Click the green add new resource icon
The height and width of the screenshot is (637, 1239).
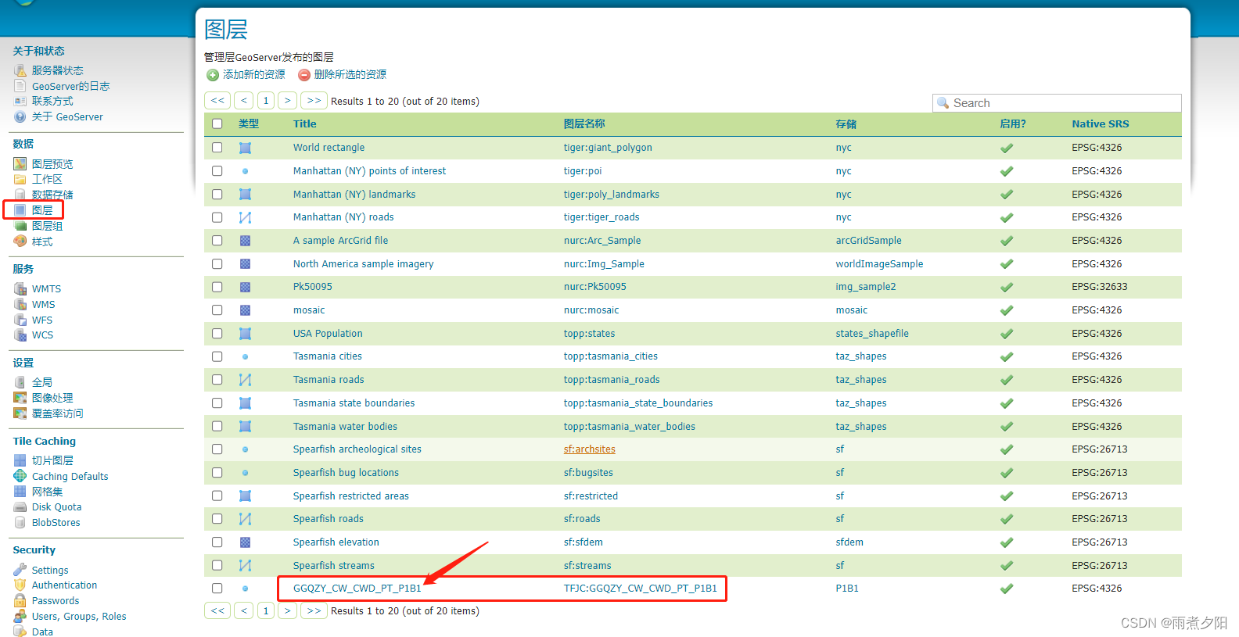[x=213, y=75]
